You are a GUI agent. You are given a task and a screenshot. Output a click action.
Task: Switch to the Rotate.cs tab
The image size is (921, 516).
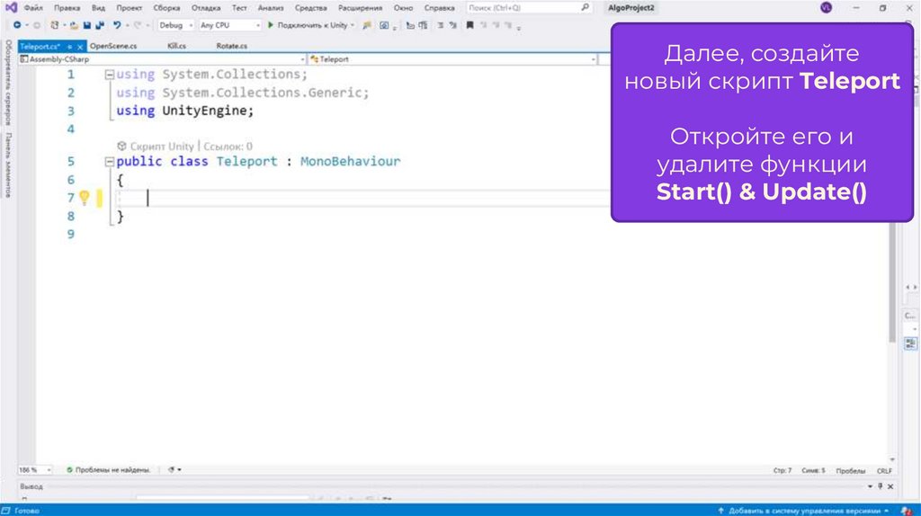231,46
